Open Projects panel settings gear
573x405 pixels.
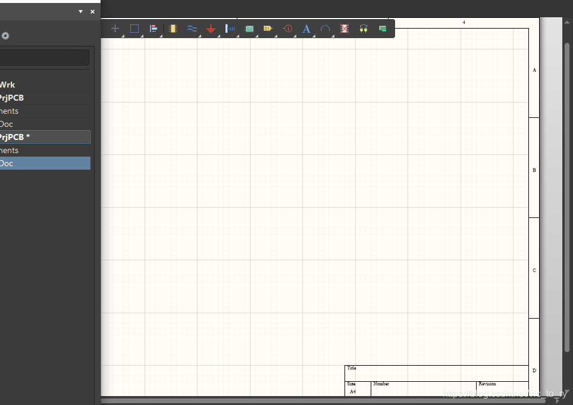5,36
